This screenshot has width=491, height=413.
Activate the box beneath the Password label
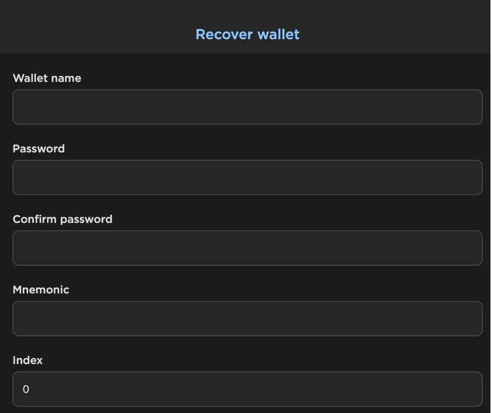[x=247, y=178]
